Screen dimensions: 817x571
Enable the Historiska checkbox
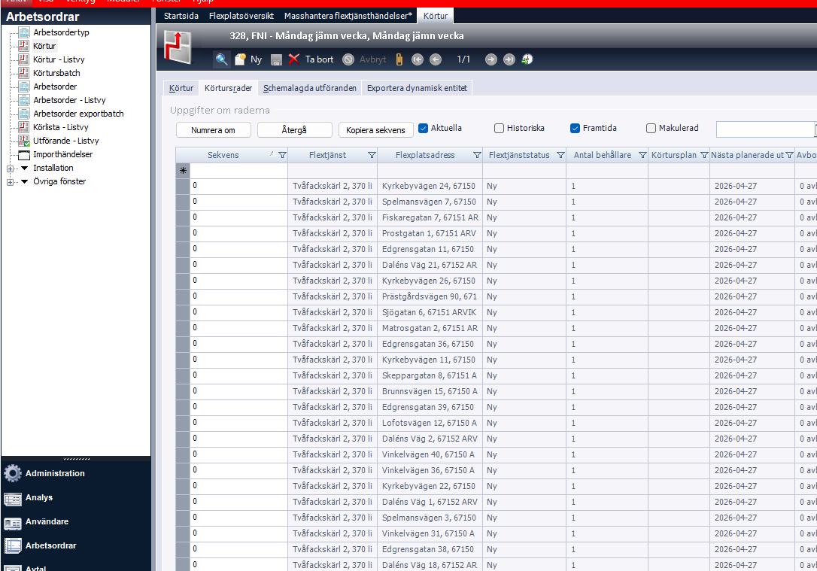tap(500, 129)
